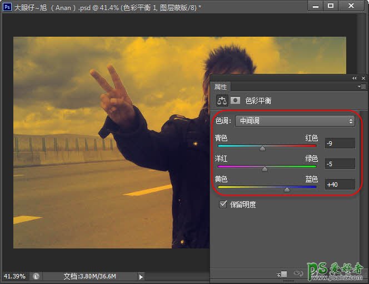This screenshot has width=369, height=284.
Task: Click the yellow-blue value field showing +40
Action: coord(340,184)
